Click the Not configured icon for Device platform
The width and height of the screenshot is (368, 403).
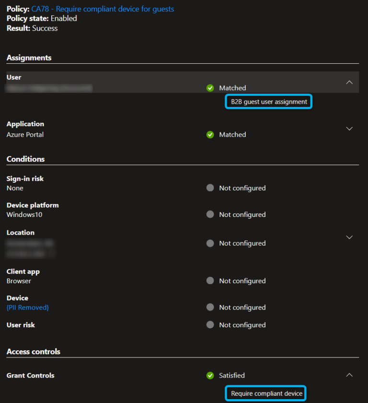pyautogui.click(x=210, y=214)
